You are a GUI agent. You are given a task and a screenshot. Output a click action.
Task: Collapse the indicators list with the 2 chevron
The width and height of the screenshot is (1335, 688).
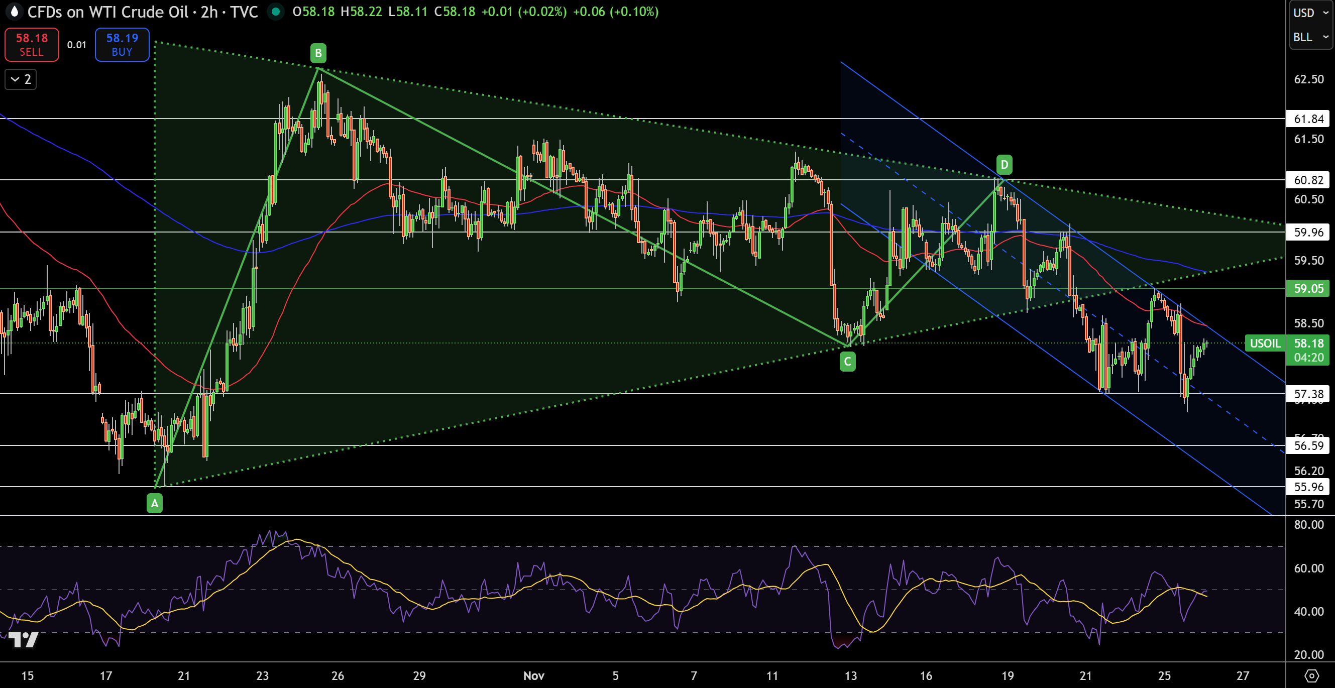(x=20, y=79)
